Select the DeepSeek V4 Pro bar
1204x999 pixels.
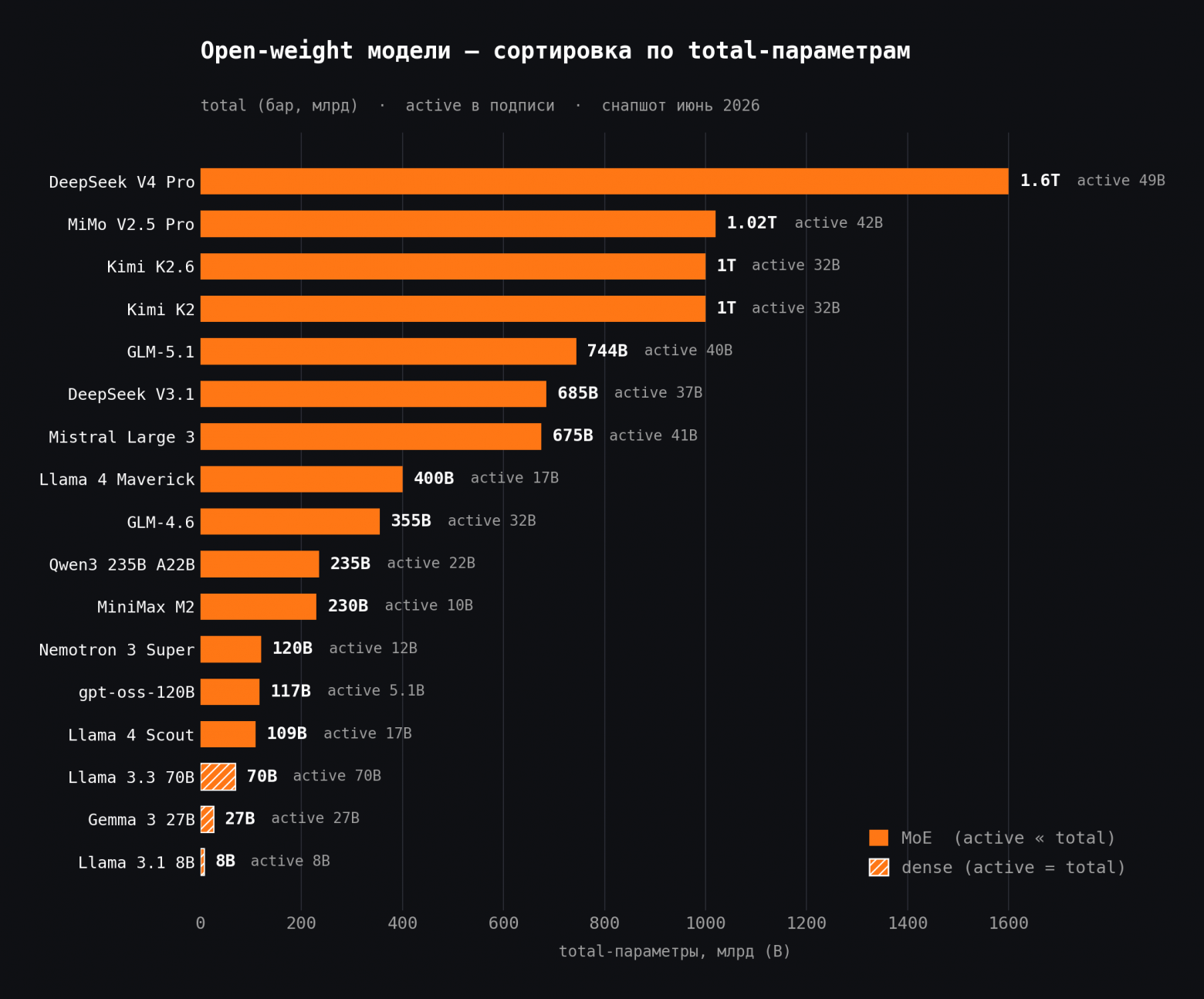[x=604, y=181]
